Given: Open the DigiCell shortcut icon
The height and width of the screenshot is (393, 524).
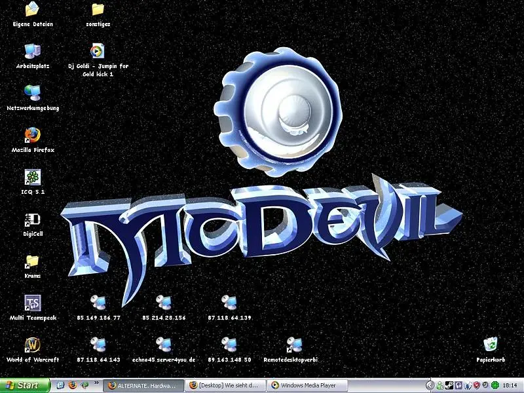Looking at the screenshot, I should tap(32, 219).
